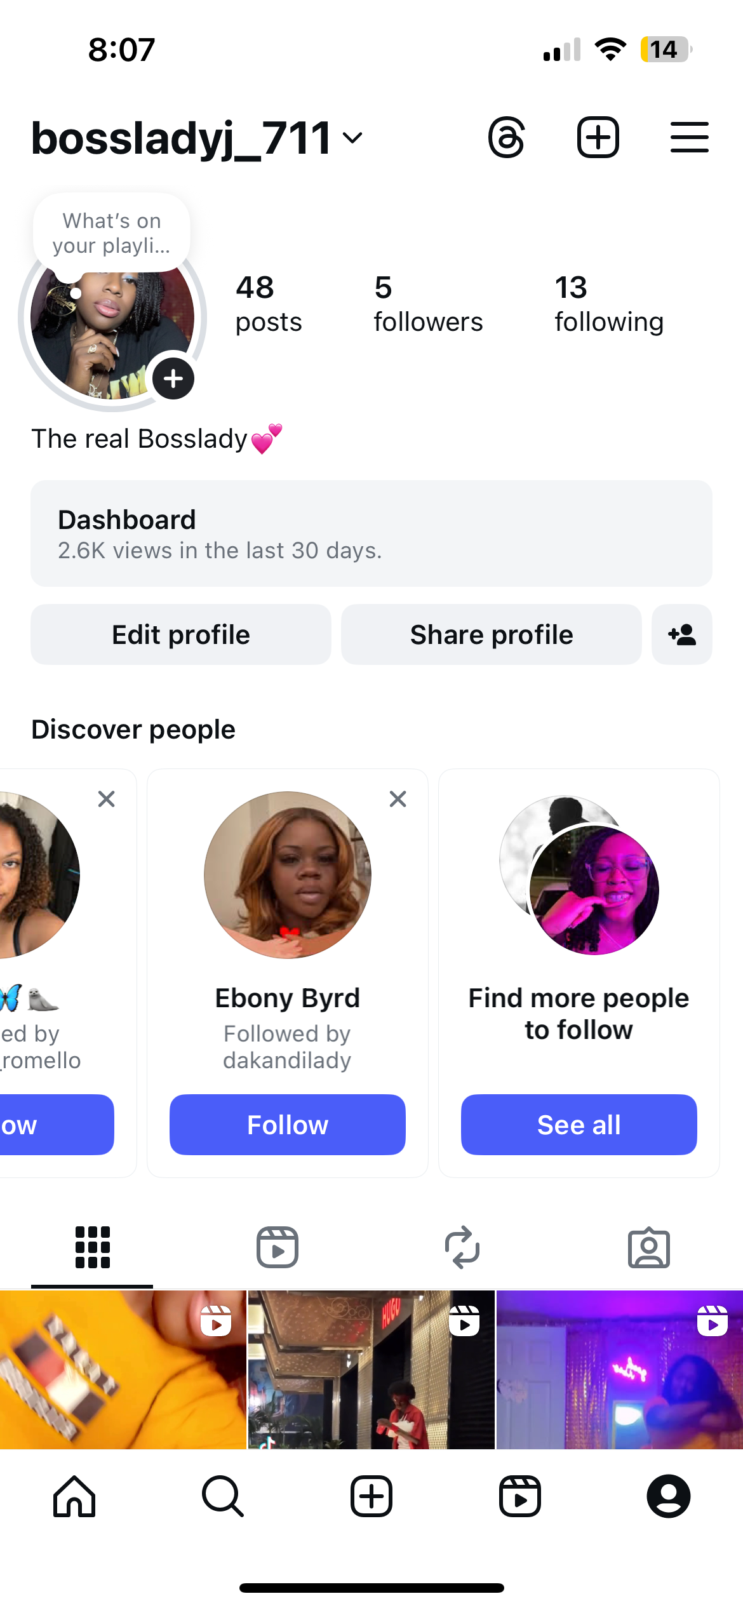Click the Share profile button
Viewport: 743px width, 1608px height.
tap(491, 634)
